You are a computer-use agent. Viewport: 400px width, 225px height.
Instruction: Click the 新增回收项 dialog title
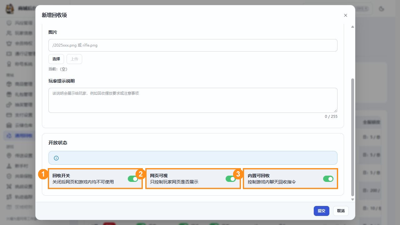(x=54, y=15)
